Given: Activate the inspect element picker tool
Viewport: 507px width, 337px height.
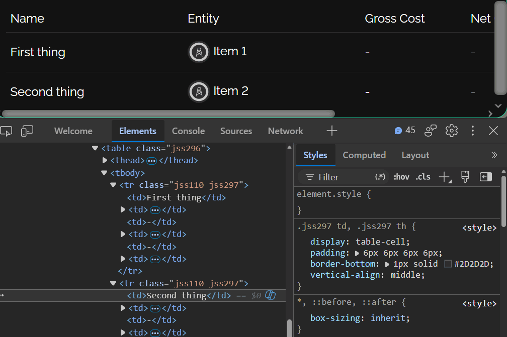Looking at the screenshot, I should [x=6, y=131].
